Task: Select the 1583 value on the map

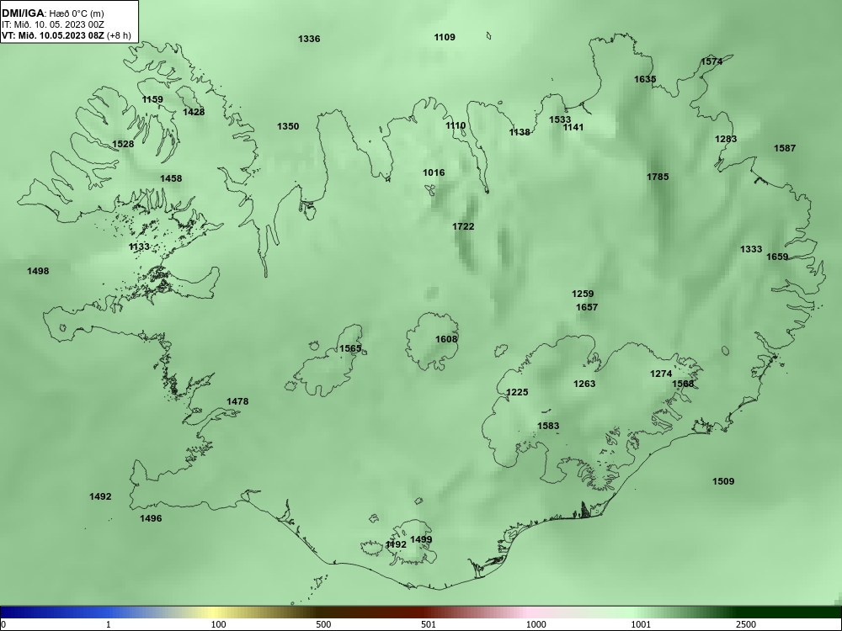Action: 548,426
